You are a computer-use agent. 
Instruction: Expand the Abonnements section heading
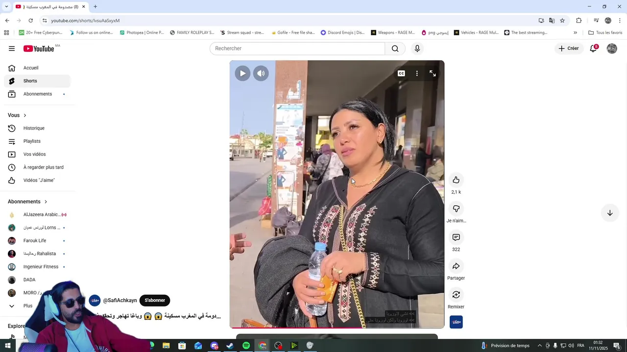click(x=28, y=201)
